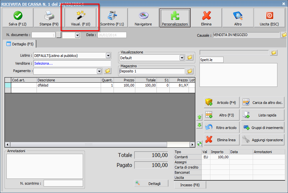288x193 pixels.
Task: Click Carica da altro doc. button
Action: pyautogui.click(x=263, y=102)
